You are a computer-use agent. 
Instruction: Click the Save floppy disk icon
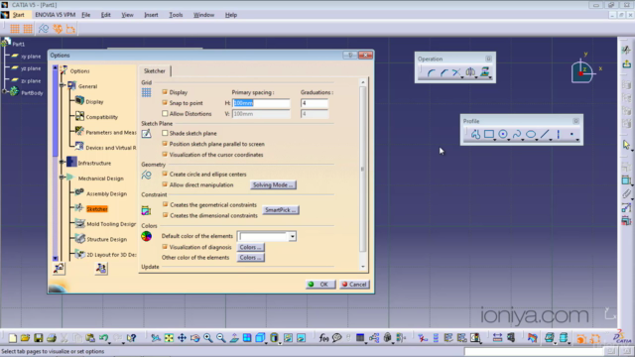pyautogui.click(x=38, y=338)
